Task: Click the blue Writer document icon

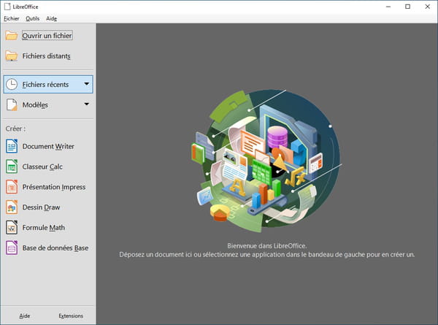Action: pyautogui.click(x=12, y=146)
